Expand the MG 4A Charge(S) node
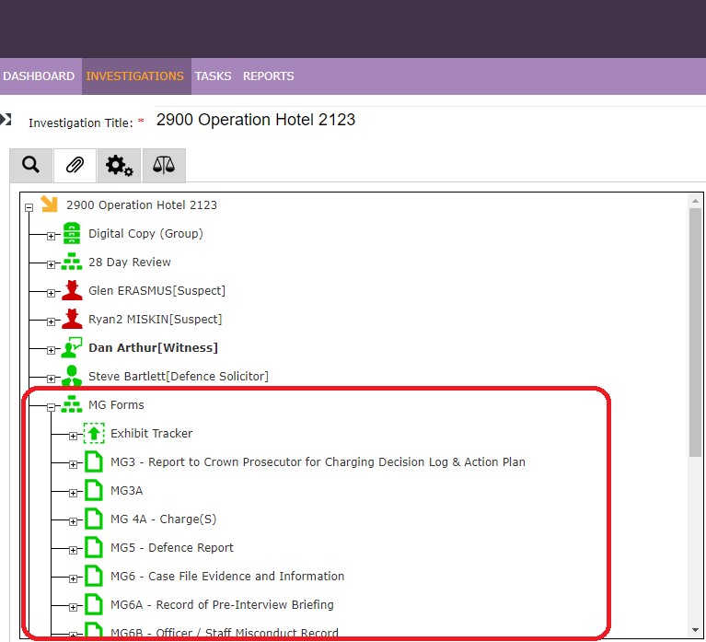Screen dimensions: 706x642 point(73,521)
